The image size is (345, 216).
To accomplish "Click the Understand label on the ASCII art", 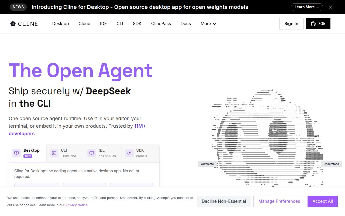I will tap(331, 164).
